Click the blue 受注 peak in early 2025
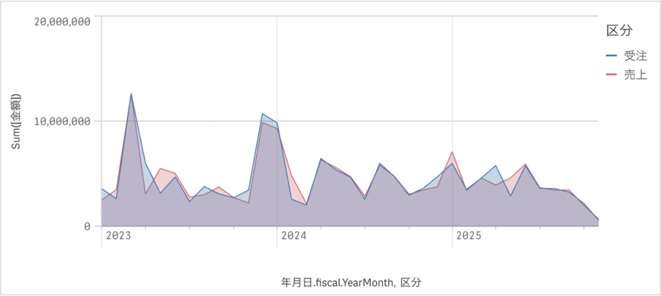 [496, 165]
